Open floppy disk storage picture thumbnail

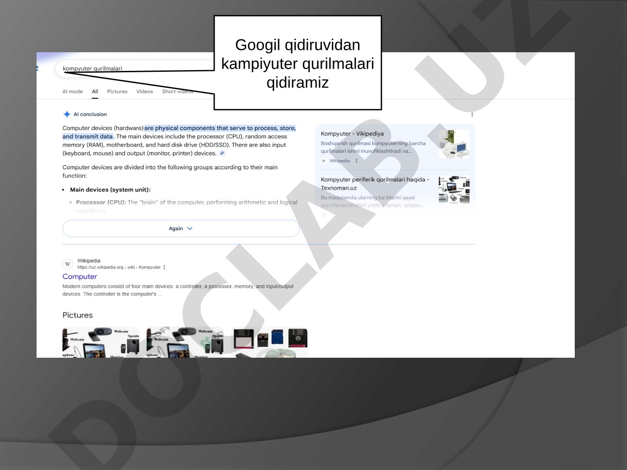(269, 342)
